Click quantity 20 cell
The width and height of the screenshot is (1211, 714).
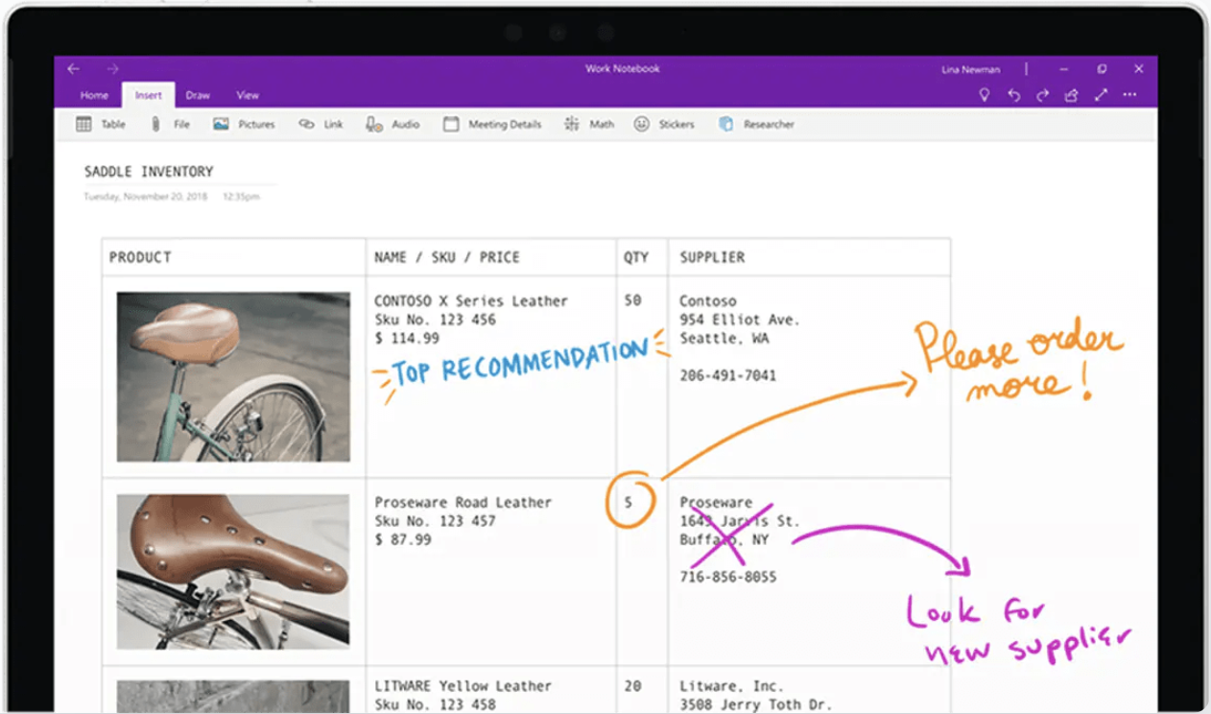(632, 686)
